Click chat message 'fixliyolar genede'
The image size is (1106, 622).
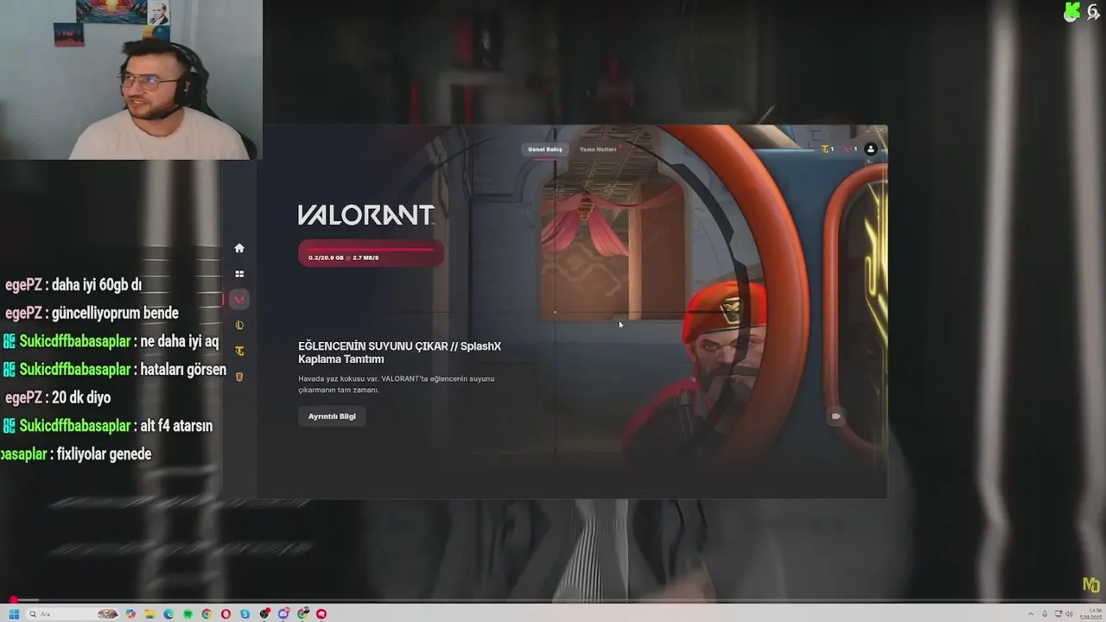pyautogui.click(x=104, y=454)
